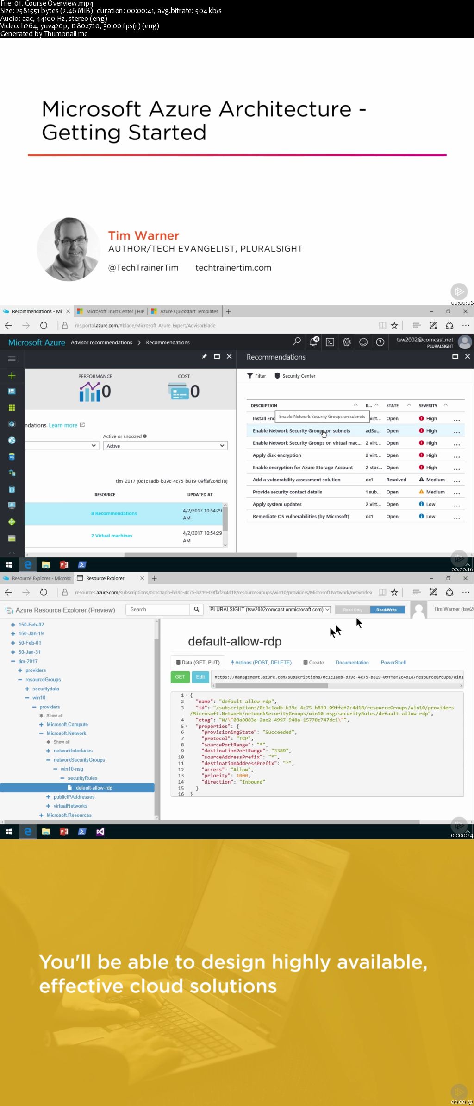Click the Azure portal hamburger menu icon
The width and height of the screenshot is (474, 1106).
pyautogui.click(x=12, y=359)
